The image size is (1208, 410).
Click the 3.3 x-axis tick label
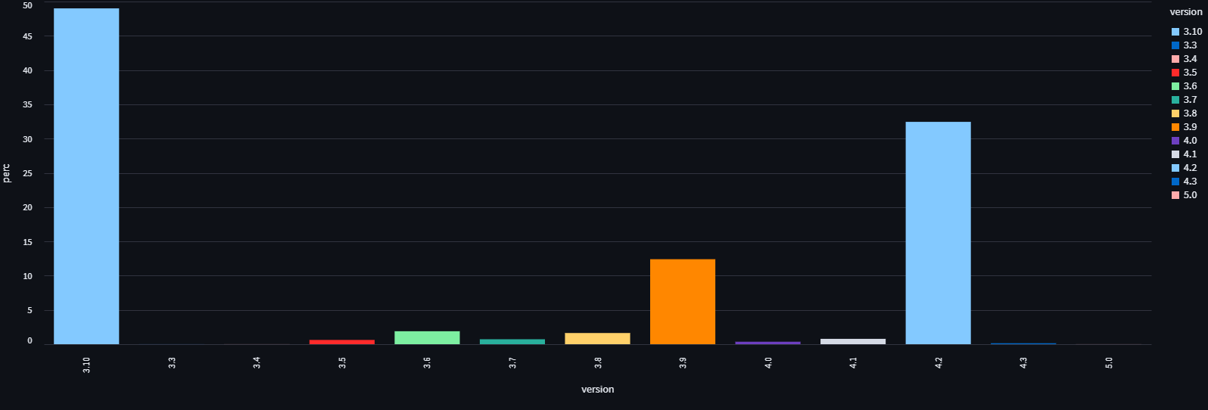(x=172, y=363)
